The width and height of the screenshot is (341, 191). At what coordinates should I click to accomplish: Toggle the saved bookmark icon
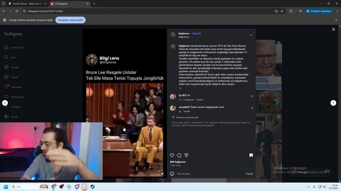pyautogui.click(x=251, y=155)
